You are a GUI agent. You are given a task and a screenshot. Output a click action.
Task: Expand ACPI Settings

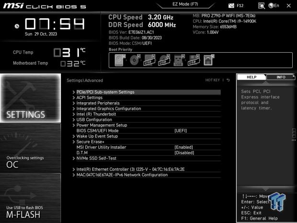(147, 97)
